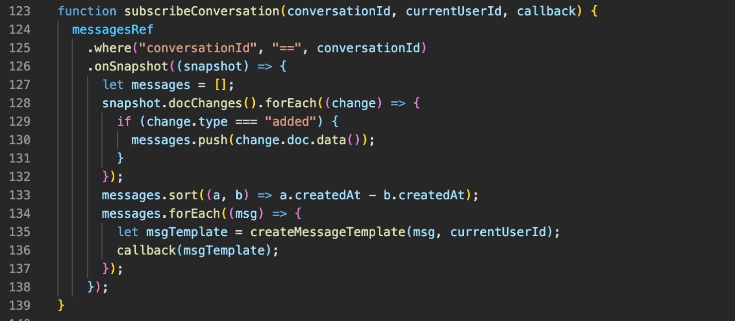Click messagesRef on line 124
Viewport: 735px width, 321px height.
coord(113,29)
